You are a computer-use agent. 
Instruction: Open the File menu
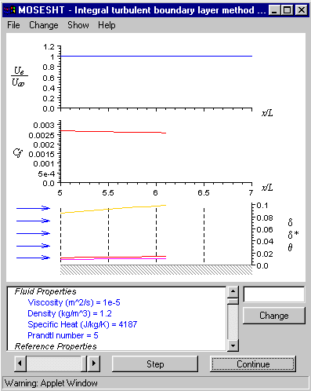click(13, 25)
